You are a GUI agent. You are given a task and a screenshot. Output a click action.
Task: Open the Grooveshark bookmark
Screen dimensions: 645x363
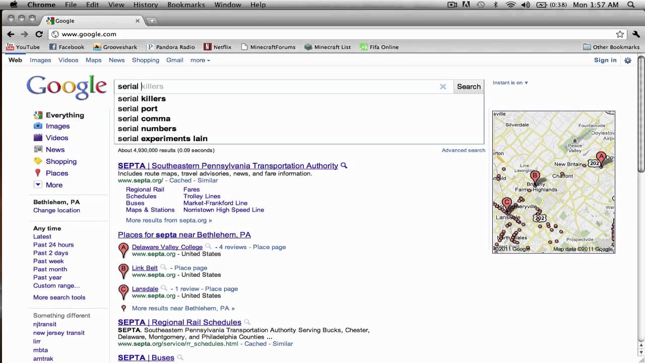(115, 47)
